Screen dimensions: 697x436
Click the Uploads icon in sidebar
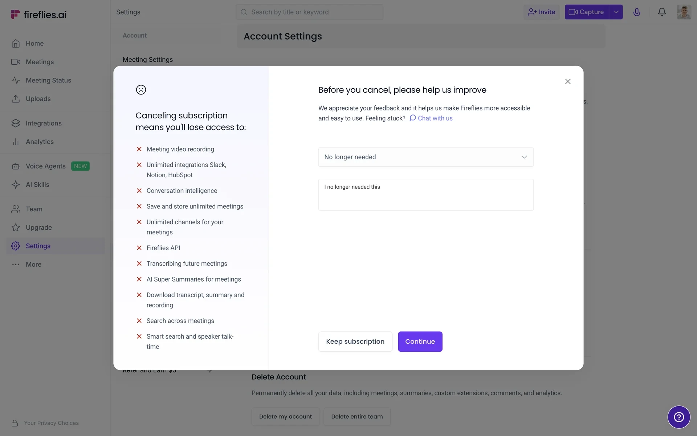(x=16, y=99)
